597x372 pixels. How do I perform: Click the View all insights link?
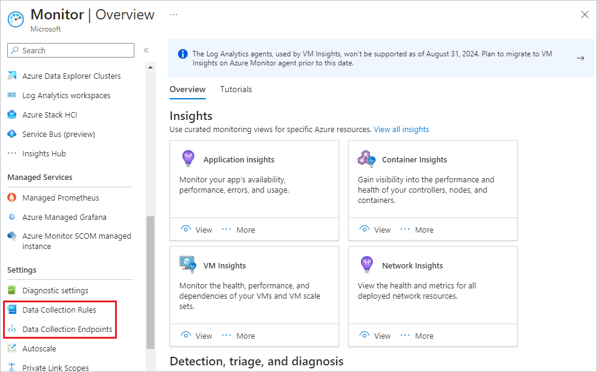point(401,129)
